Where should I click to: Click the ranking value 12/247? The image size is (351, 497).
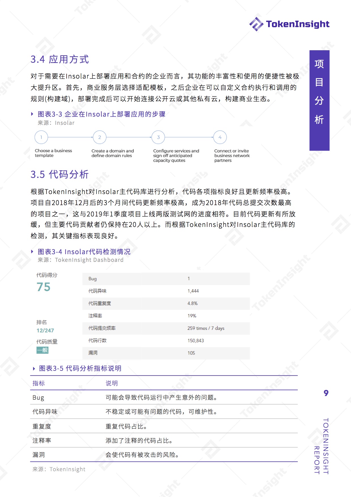click(45, 330)
